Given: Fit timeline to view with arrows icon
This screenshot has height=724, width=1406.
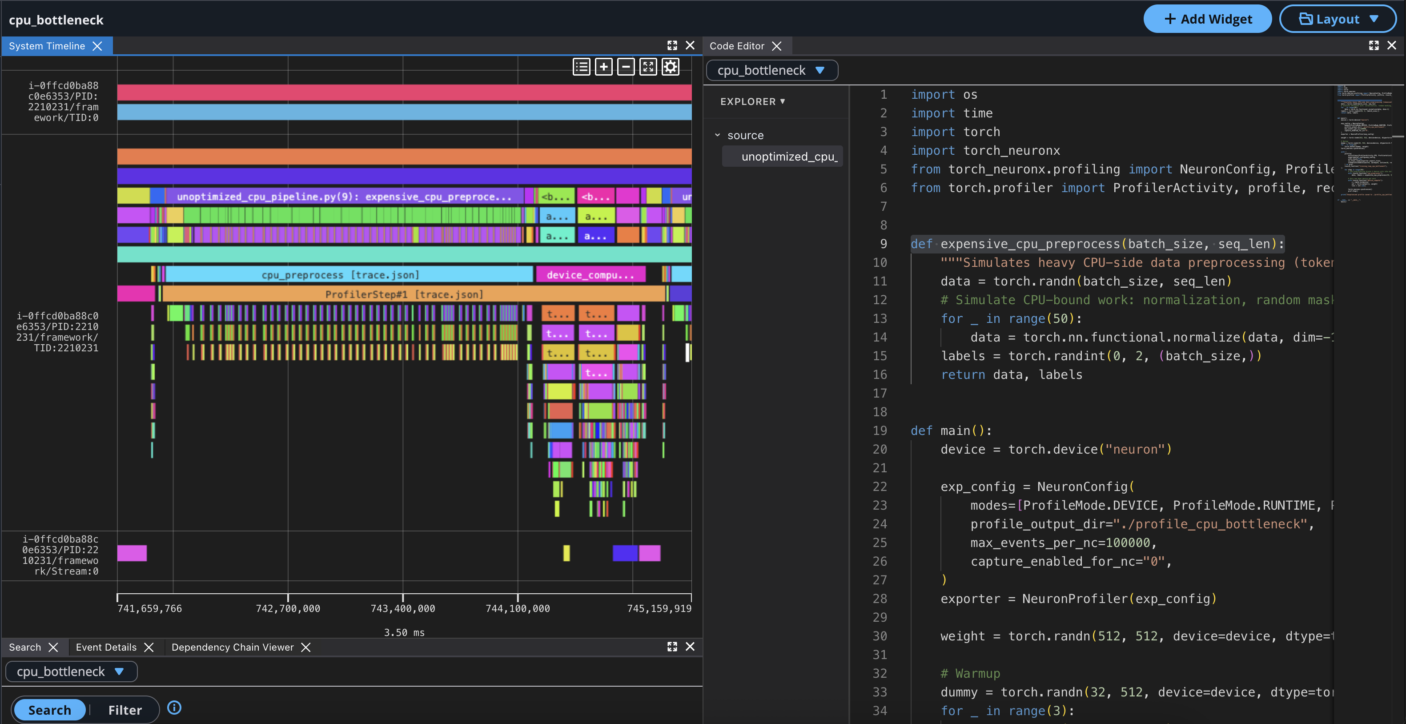Looking at the screenshot, I should click(x=648, y=67).
